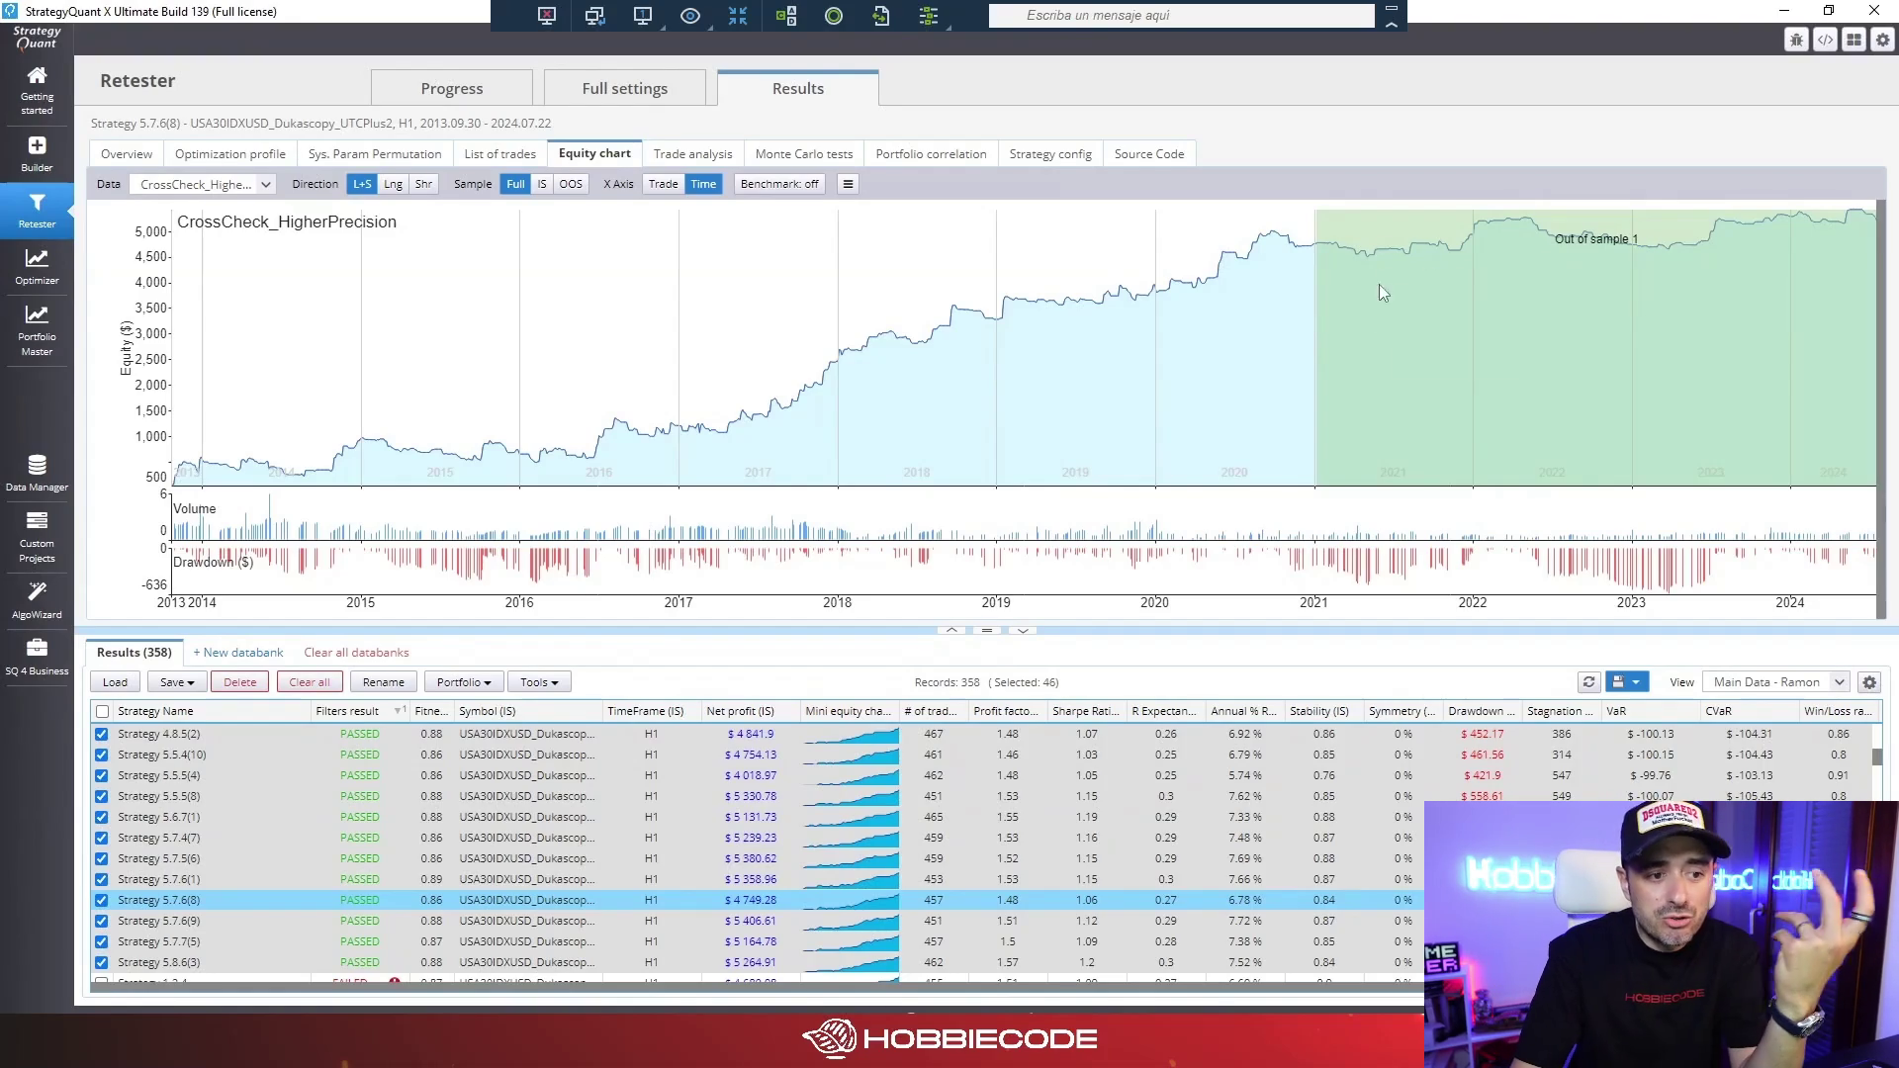Screen dimensions: 1899x1068
Task: Open Portfolio Master from sidebar
Action: 37,330
